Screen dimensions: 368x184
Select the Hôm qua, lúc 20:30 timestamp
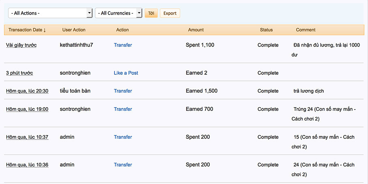click(27, 91)
